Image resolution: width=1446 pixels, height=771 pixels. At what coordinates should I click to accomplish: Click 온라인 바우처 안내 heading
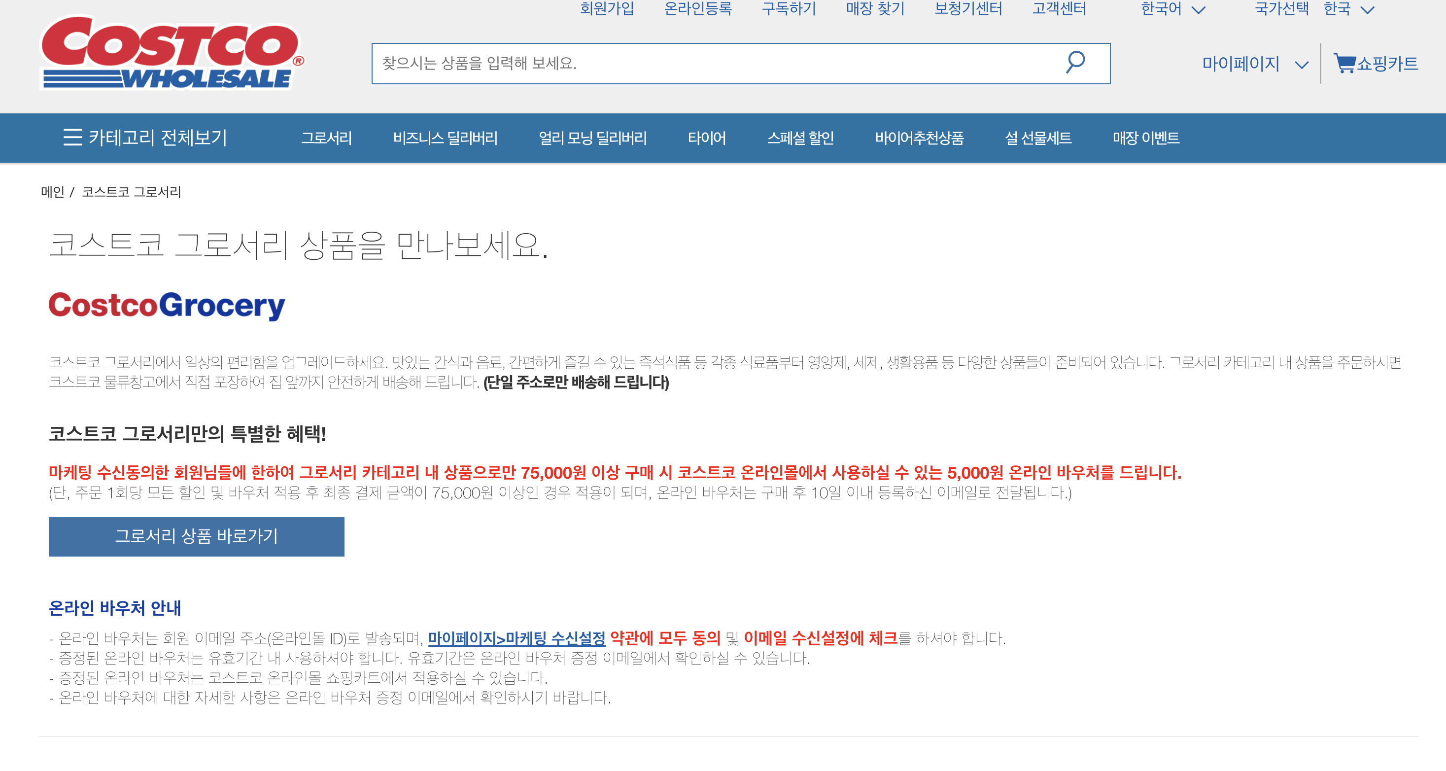pos(114,608)
